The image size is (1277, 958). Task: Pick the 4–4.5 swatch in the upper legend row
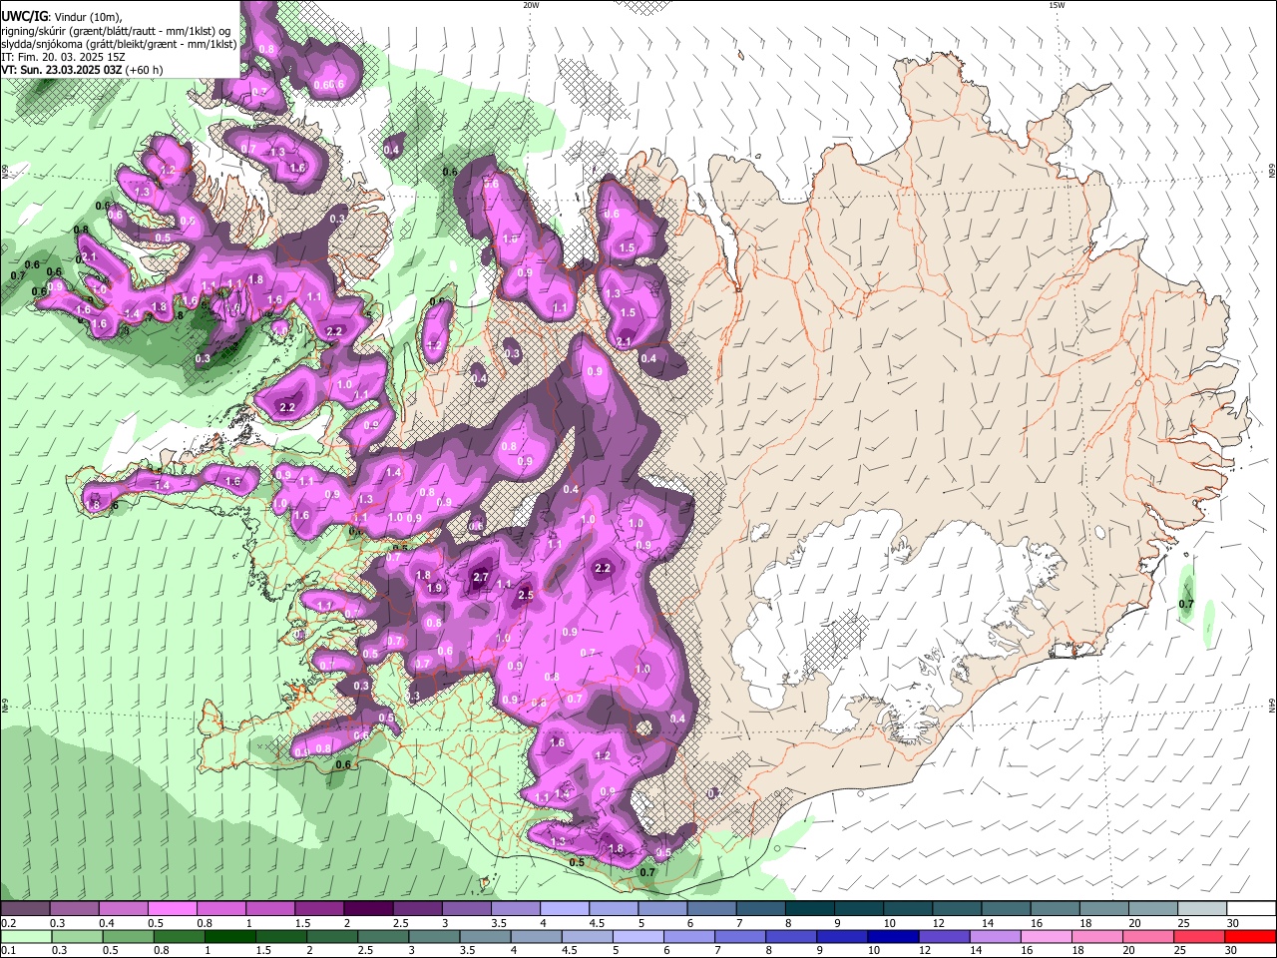[x=564, y=909]
